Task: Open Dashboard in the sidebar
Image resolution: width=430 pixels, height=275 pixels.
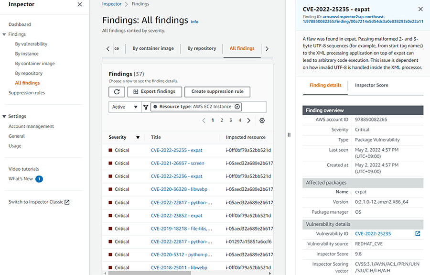Action: [20, 24]
